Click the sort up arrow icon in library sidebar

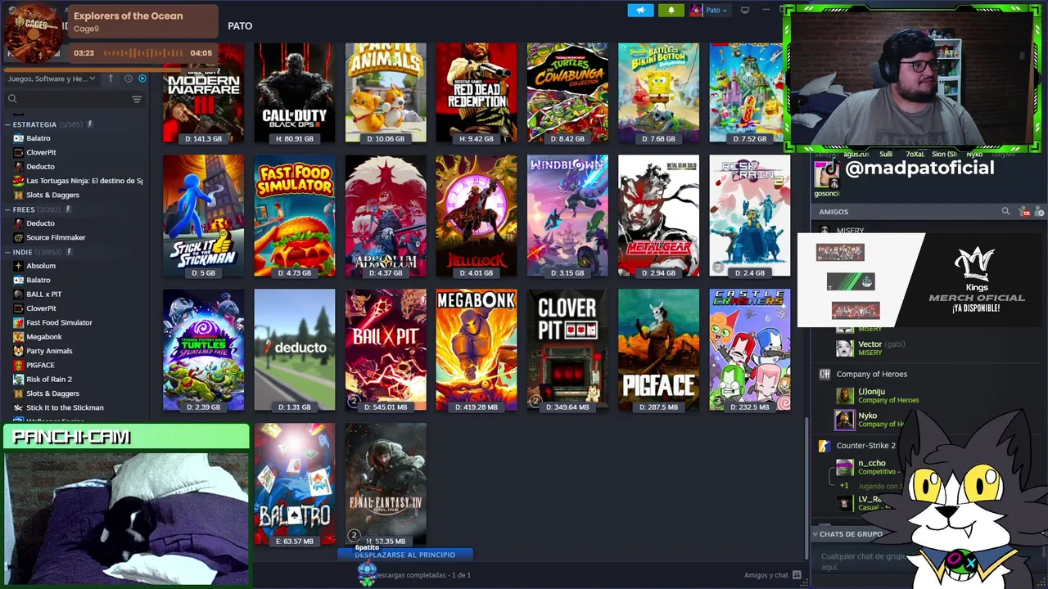point(111,79)
